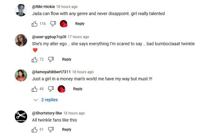Viewport: 201px width, 136px height.
Task: Open the @Shortstory-l8w channel link
Action: 47,113
